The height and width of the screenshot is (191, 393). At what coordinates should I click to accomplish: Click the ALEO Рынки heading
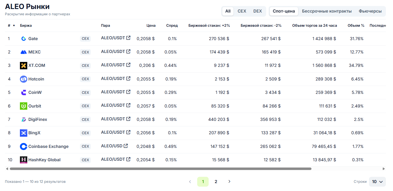tap(27, 7)
